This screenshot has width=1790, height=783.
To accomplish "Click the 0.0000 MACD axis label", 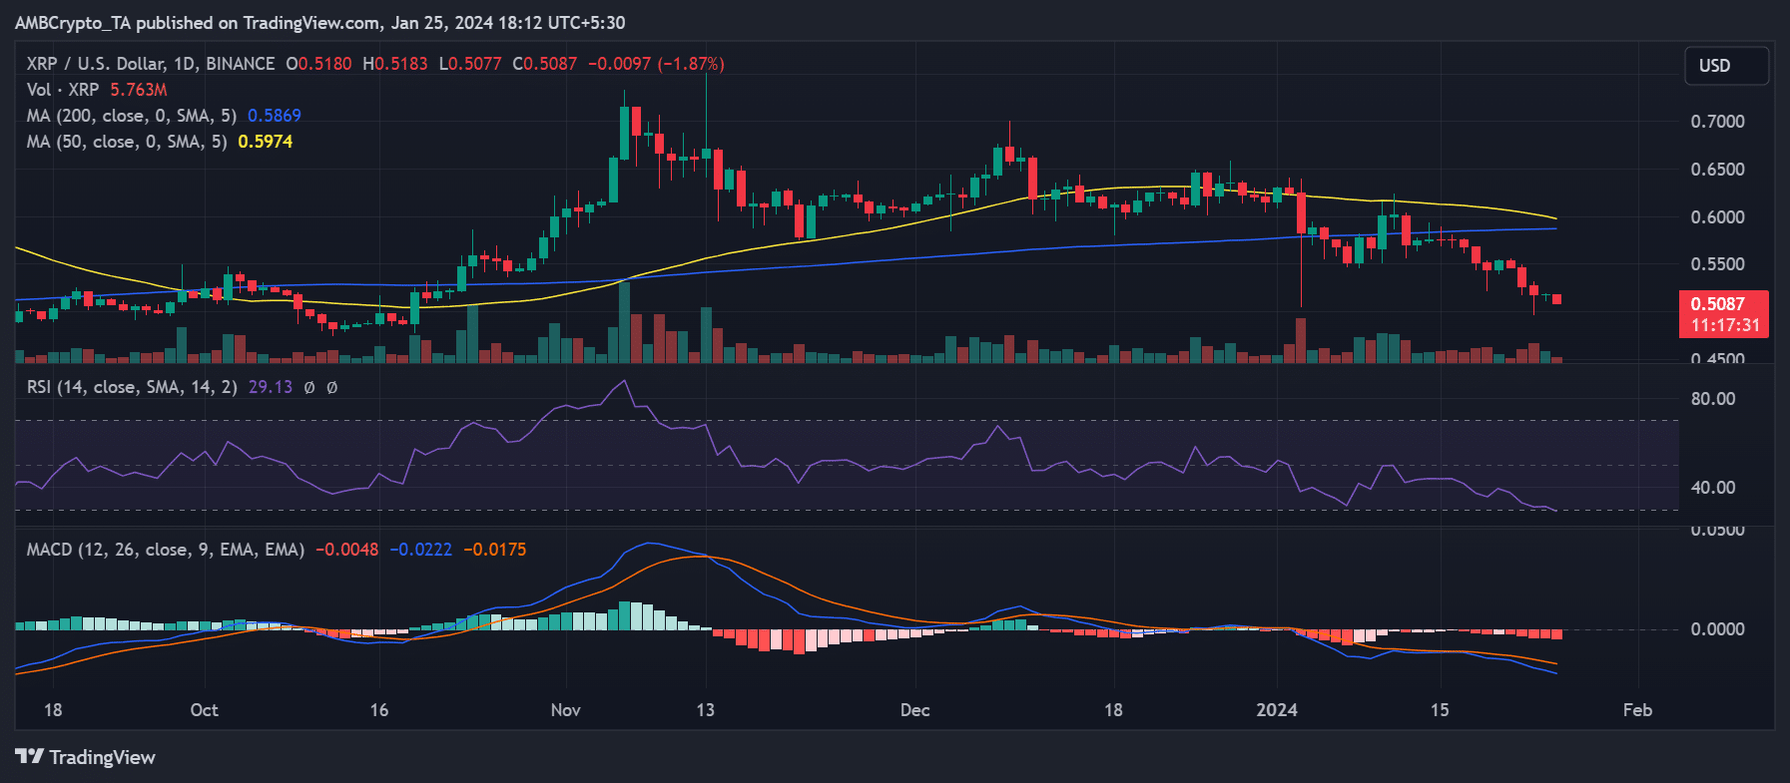I will [x=1718, y=629].
